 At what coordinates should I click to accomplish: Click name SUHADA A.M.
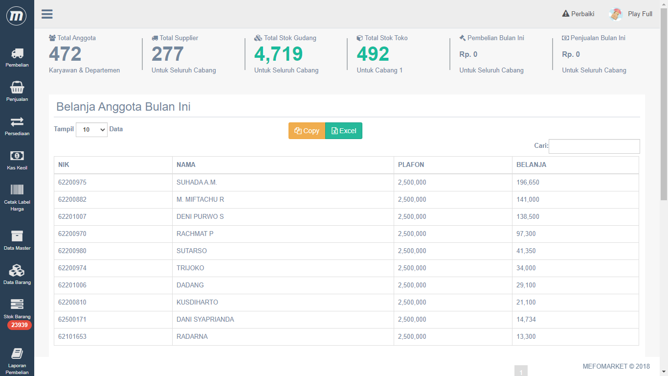click(x=197, y=182)
